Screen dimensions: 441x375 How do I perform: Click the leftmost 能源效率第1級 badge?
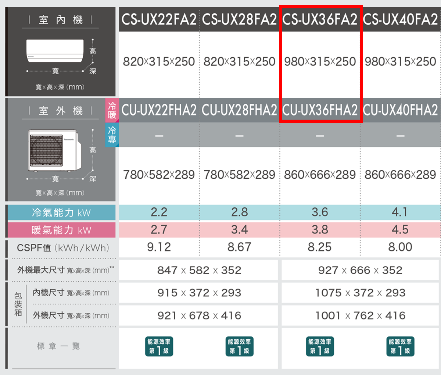point(159,346)
